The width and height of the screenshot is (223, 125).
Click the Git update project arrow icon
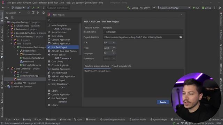pyautogui.click(x=29, y=8)
